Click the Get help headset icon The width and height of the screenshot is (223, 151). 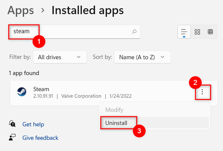[12, 124]
